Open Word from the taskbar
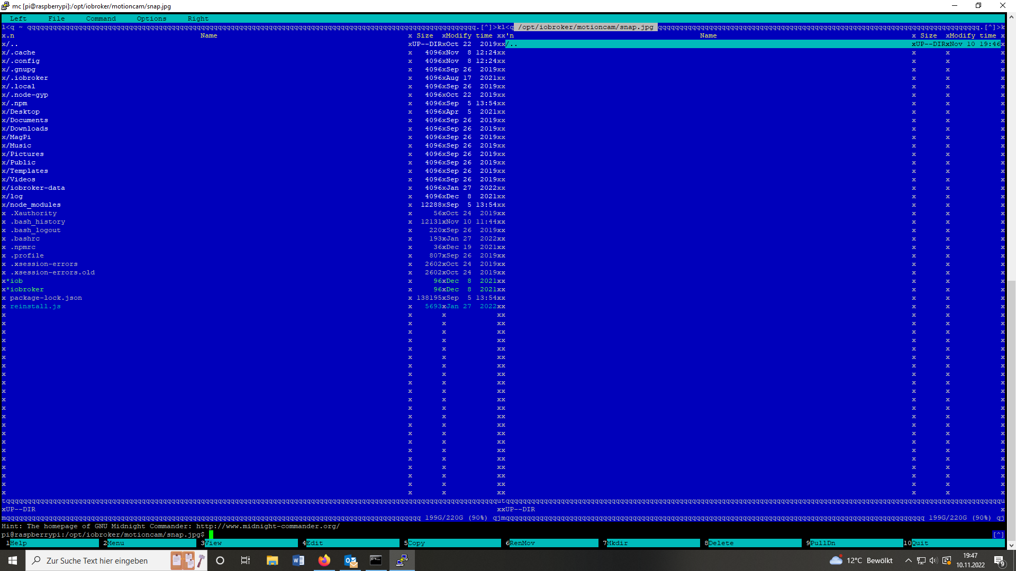The width and height of the screenshot is (1016, 571). 298,560
